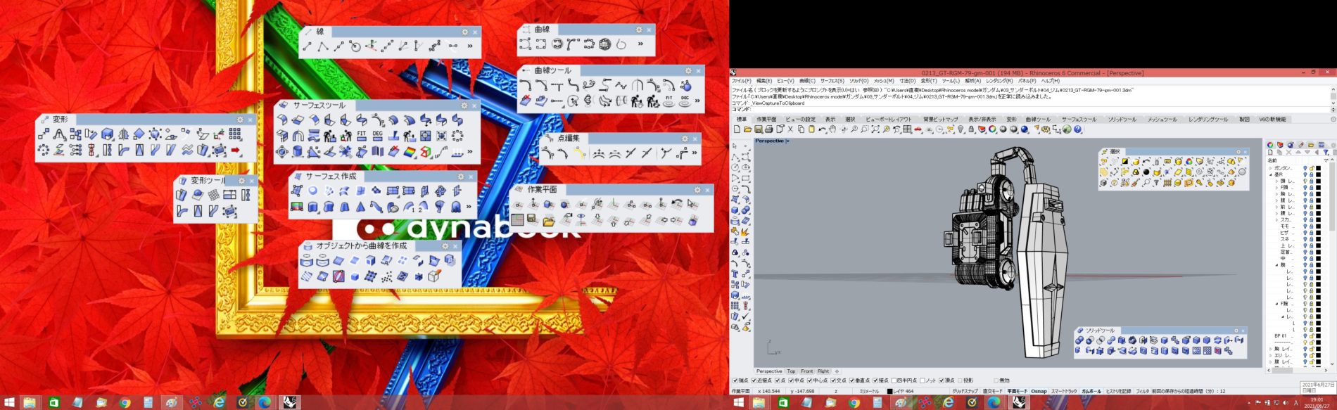Click the gear icon on 作業平面 floating toolbar
The width and height of the screenshot is (1337, 410).
(697, 190)
